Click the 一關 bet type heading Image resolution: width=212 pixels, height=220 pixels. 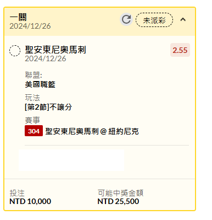point(18,17)
